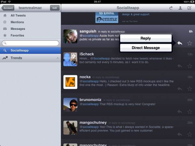Open sanguish's avatar photo
Viewport: 195px width, 146px height.
[70, 36]
